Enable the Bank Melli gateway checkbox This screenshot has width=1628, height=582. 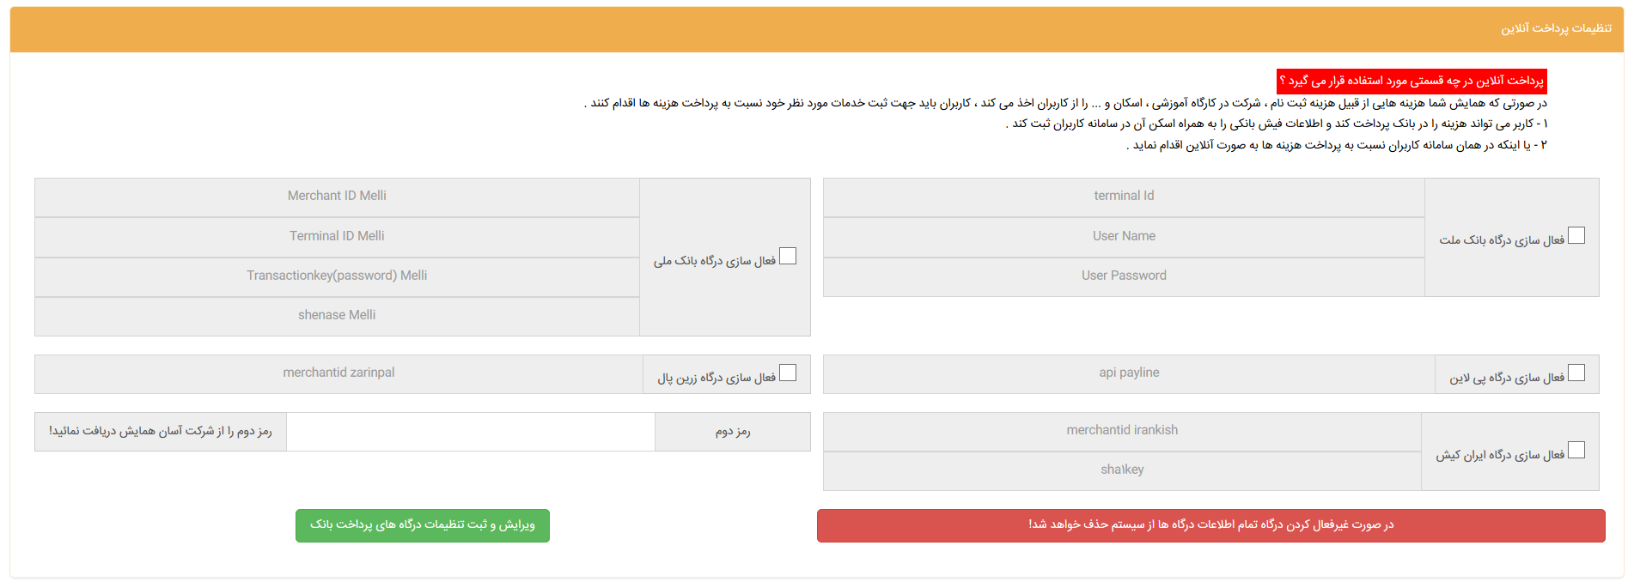[x=788, y=257]
